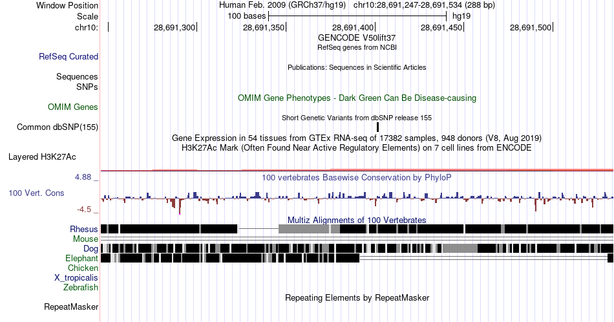
Task: Click the chr10: ruler label
Action: click(x=87, y=27)
